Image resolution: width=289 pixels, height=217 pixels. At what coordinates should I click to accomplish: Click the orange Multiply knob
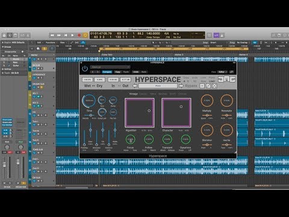coord(207,101)
